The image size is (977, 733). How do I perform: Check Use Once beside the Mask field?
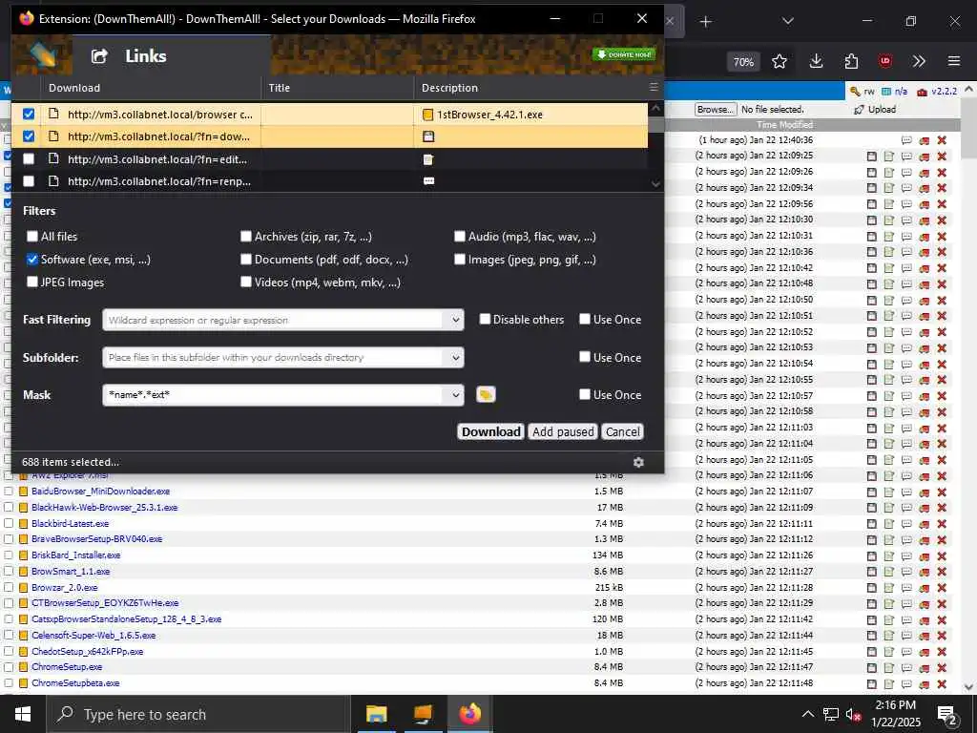(585, 394)
